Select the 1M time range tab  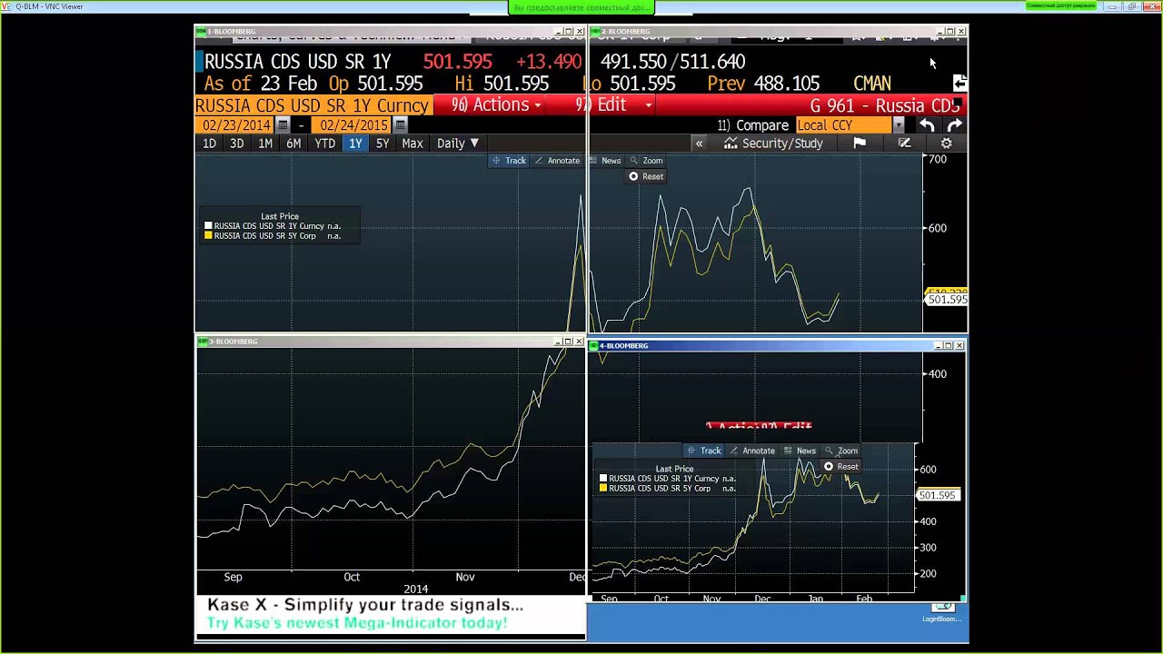pos(265,144)
